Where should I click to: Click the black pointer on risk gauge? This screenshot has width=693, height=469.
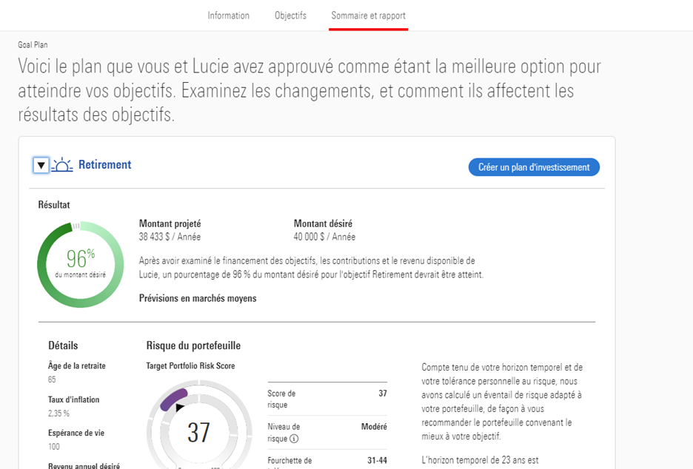point(179,408)
